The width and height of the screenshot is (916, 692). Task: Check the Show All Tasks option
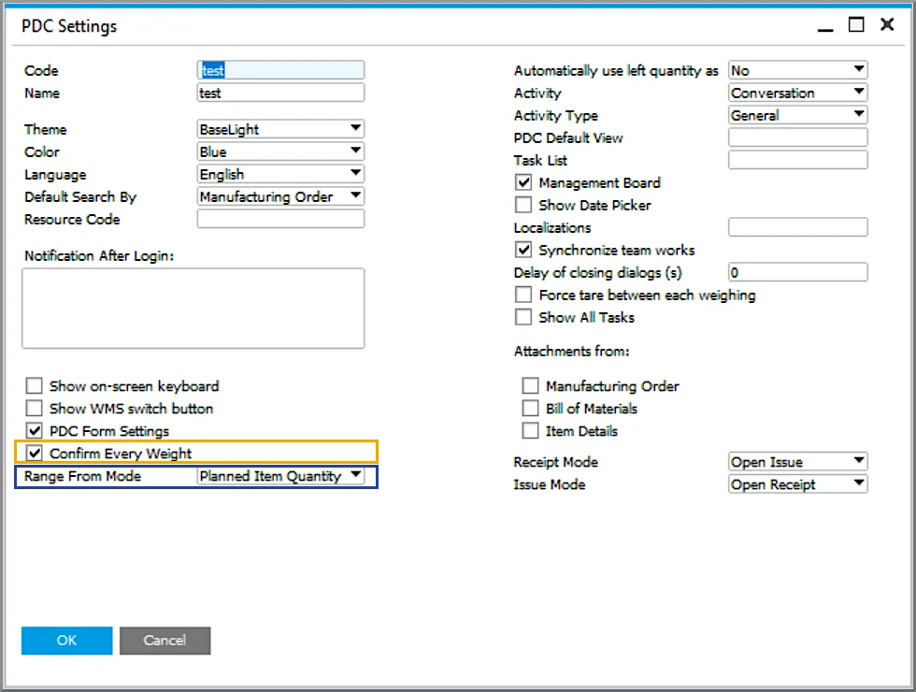coord(523,317)
